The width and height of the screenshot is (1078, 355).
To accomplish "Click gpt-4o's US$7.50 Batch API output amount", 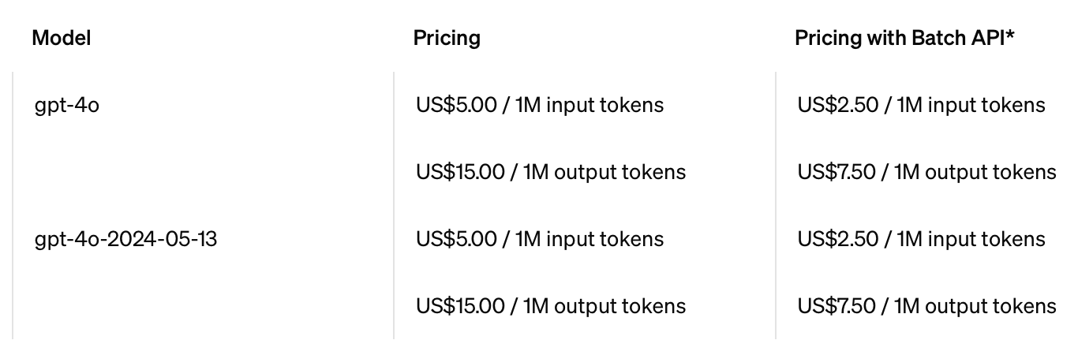I will pyautogui.click(x=837, y=172).
